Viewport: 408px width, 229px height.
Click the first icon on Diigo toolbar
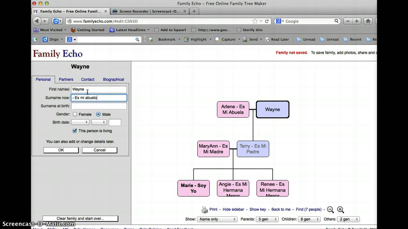[35, 39]
